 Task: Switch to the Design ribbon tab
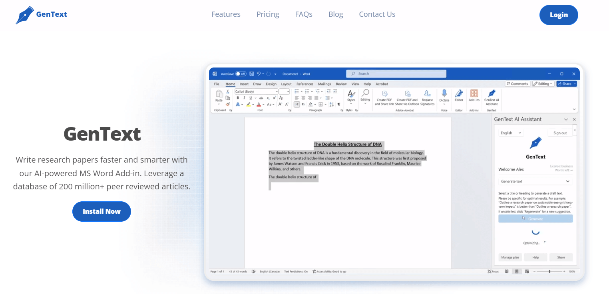click(x=271, y=84)
